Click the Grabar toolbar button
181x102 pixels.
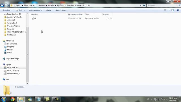click(x=49, y=10)
